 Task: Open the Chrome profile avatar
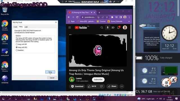click(125, 17)
